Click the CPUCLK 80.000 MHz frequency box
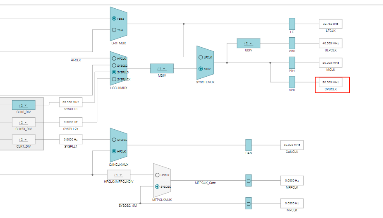Viewport: 383px width, 218px height. (x=330, y=82)
